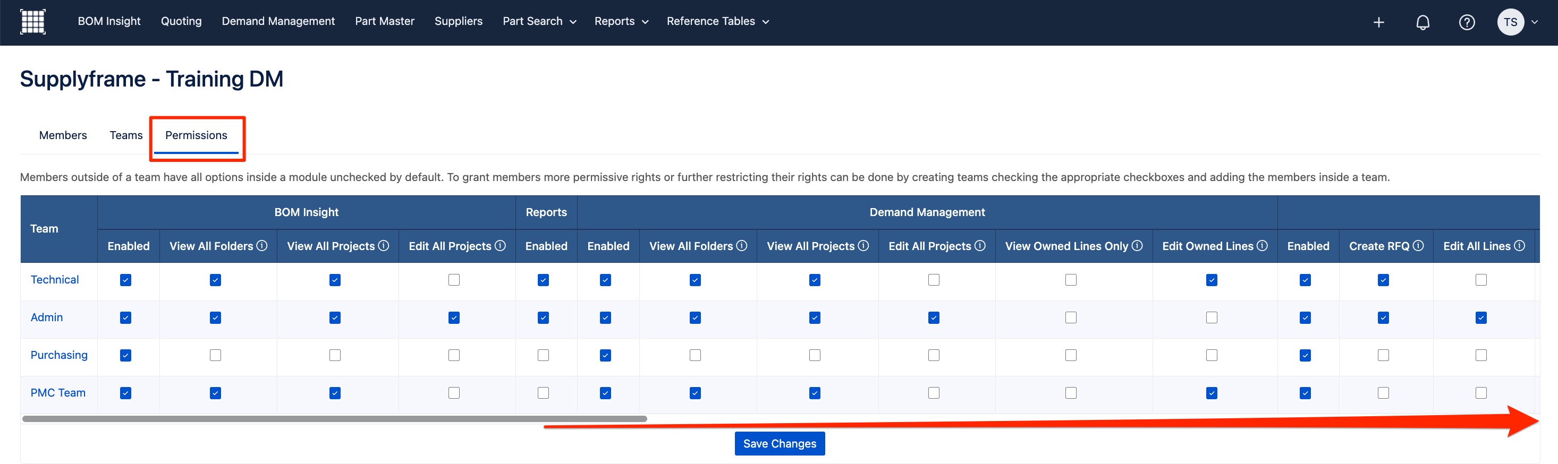Switch to the Members tab
Screen dimensions: 1558x464
click(x=63, y=135)
